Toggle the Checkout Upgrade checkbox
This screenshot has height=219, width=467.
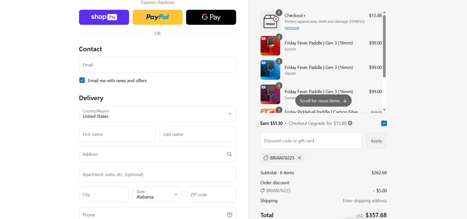click(x=384, y=123)
